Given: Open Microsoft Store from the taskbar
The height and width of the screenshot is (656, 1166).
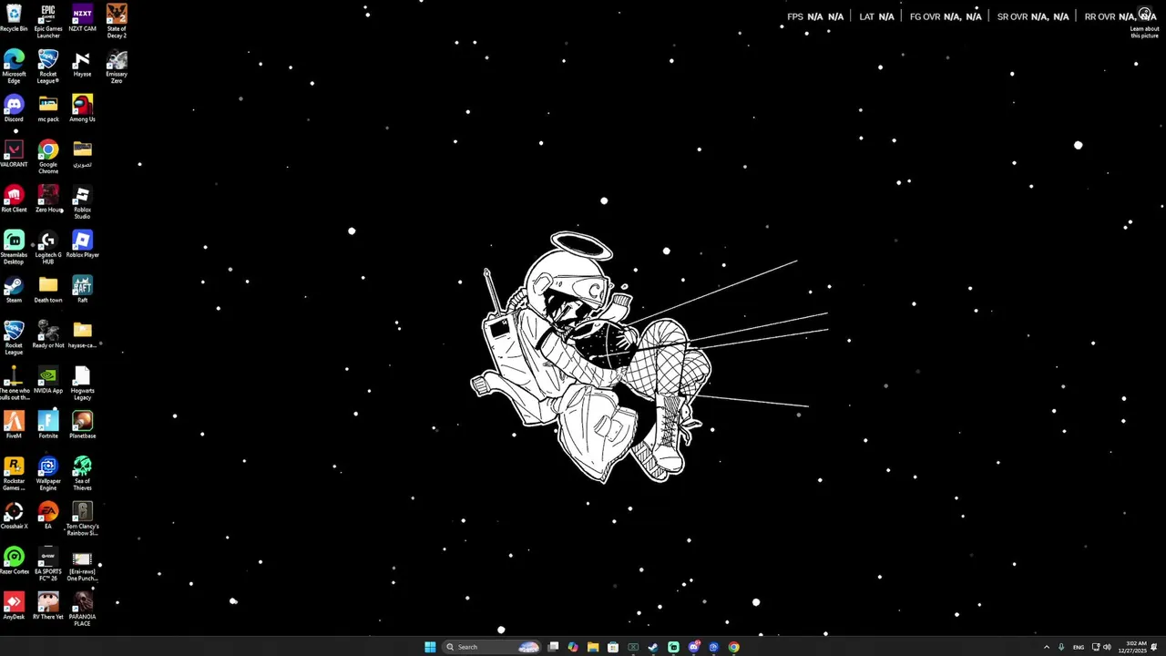Looking at the screenshot, I should point(613,647).
